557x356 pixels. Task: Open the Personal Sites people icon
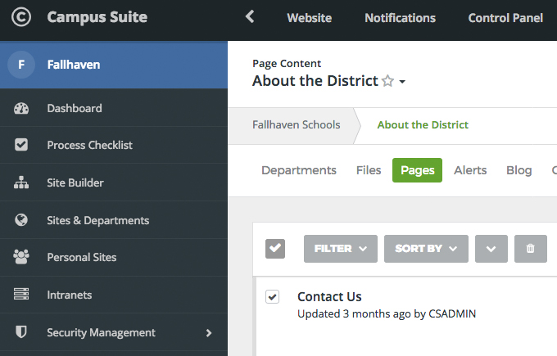tap(21, 257)
